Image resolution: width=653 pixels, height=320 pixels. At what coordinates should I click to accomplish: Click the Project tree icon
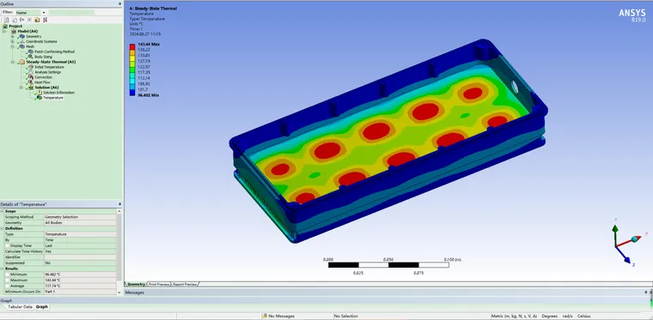pos(5,27)
